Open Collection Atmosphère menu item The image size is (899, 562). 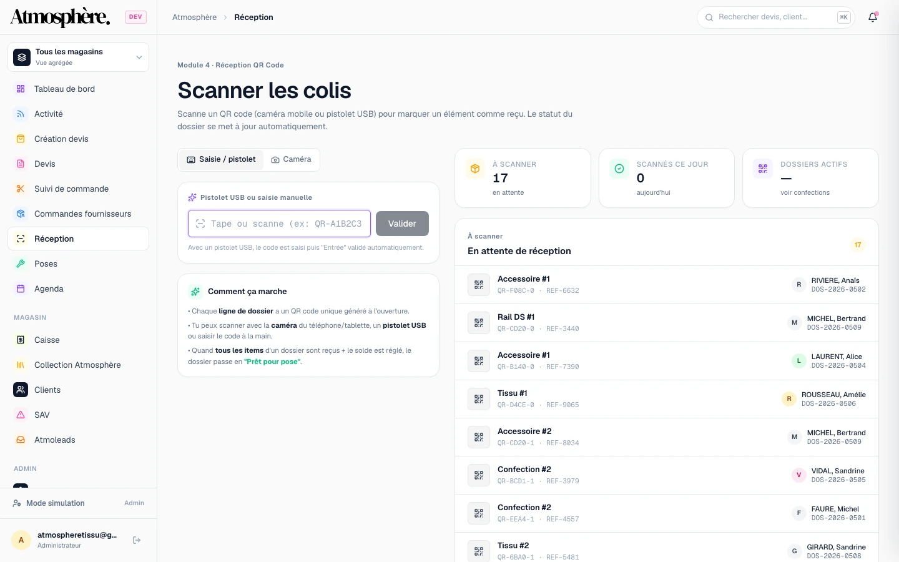pyautogui.click(x=78, y=365)
